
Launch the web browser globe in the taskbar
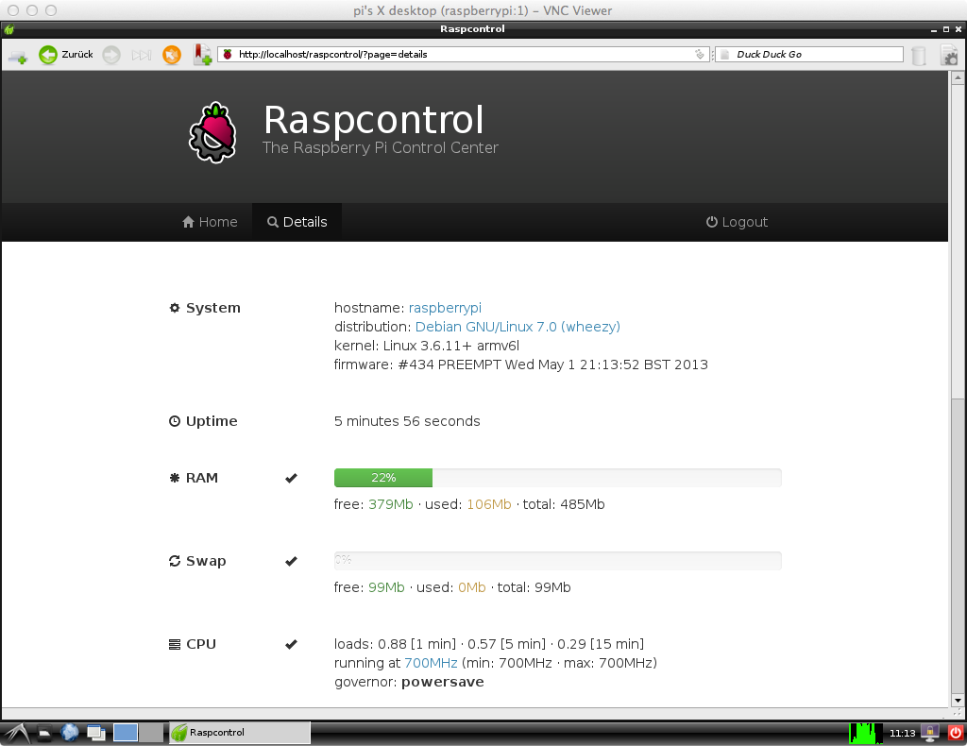(x=70, y=733)
